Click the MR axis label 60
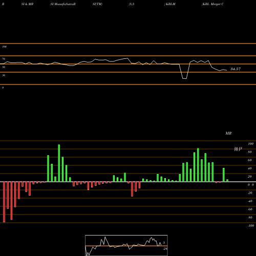The image size is (256, 256). click(250, 160)
